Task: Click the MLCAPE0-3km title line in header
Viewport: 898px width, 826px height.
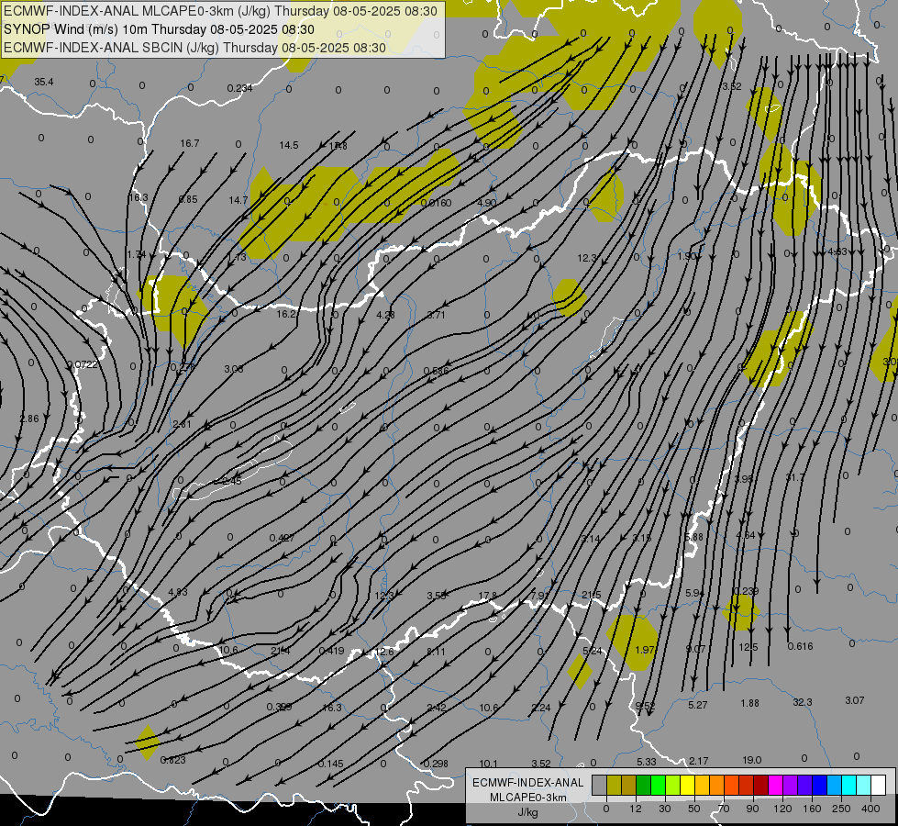Action: click(220, 11)
